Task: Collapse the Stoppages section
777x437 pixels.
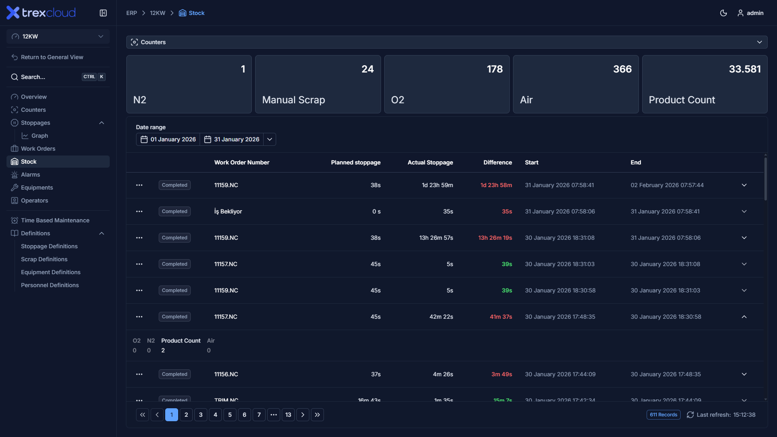Action: tap(102, 123)
